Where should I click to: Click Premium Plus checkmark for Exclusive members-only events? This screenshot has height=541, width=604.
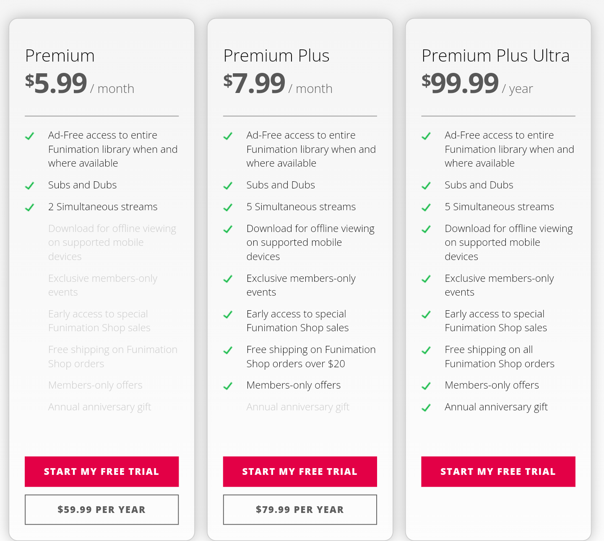pos(228,279)
